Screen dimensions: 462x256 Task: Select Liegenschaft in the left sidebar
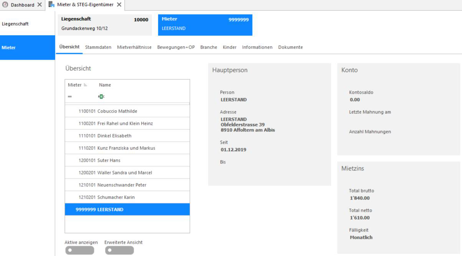28,24
